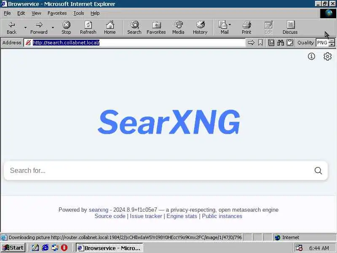This screenshot has width=337, height=253.
Task: Click the 'Downloading picture' status bar text
Action: [125, 237]
